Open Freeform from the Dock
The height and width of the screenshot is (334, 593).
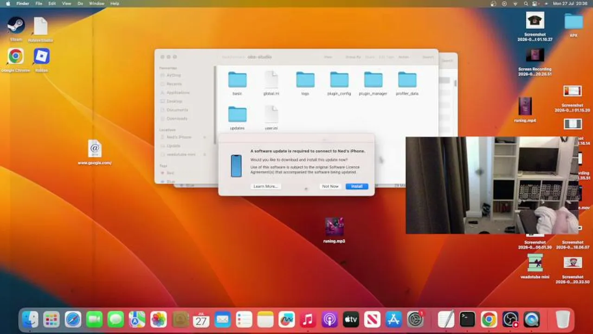click(x=287, y=319)
